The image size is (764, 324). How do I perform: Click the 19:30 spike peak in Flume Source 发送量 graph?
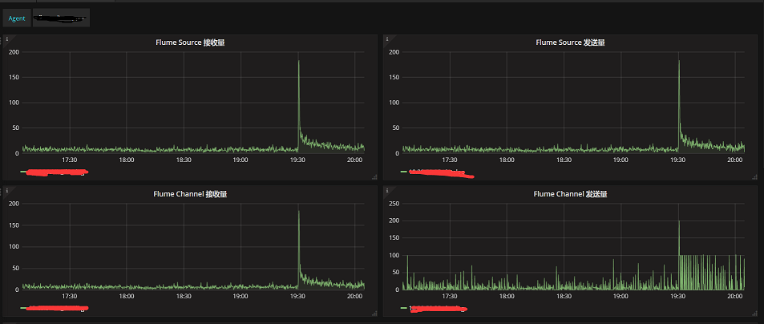(679, 61)
